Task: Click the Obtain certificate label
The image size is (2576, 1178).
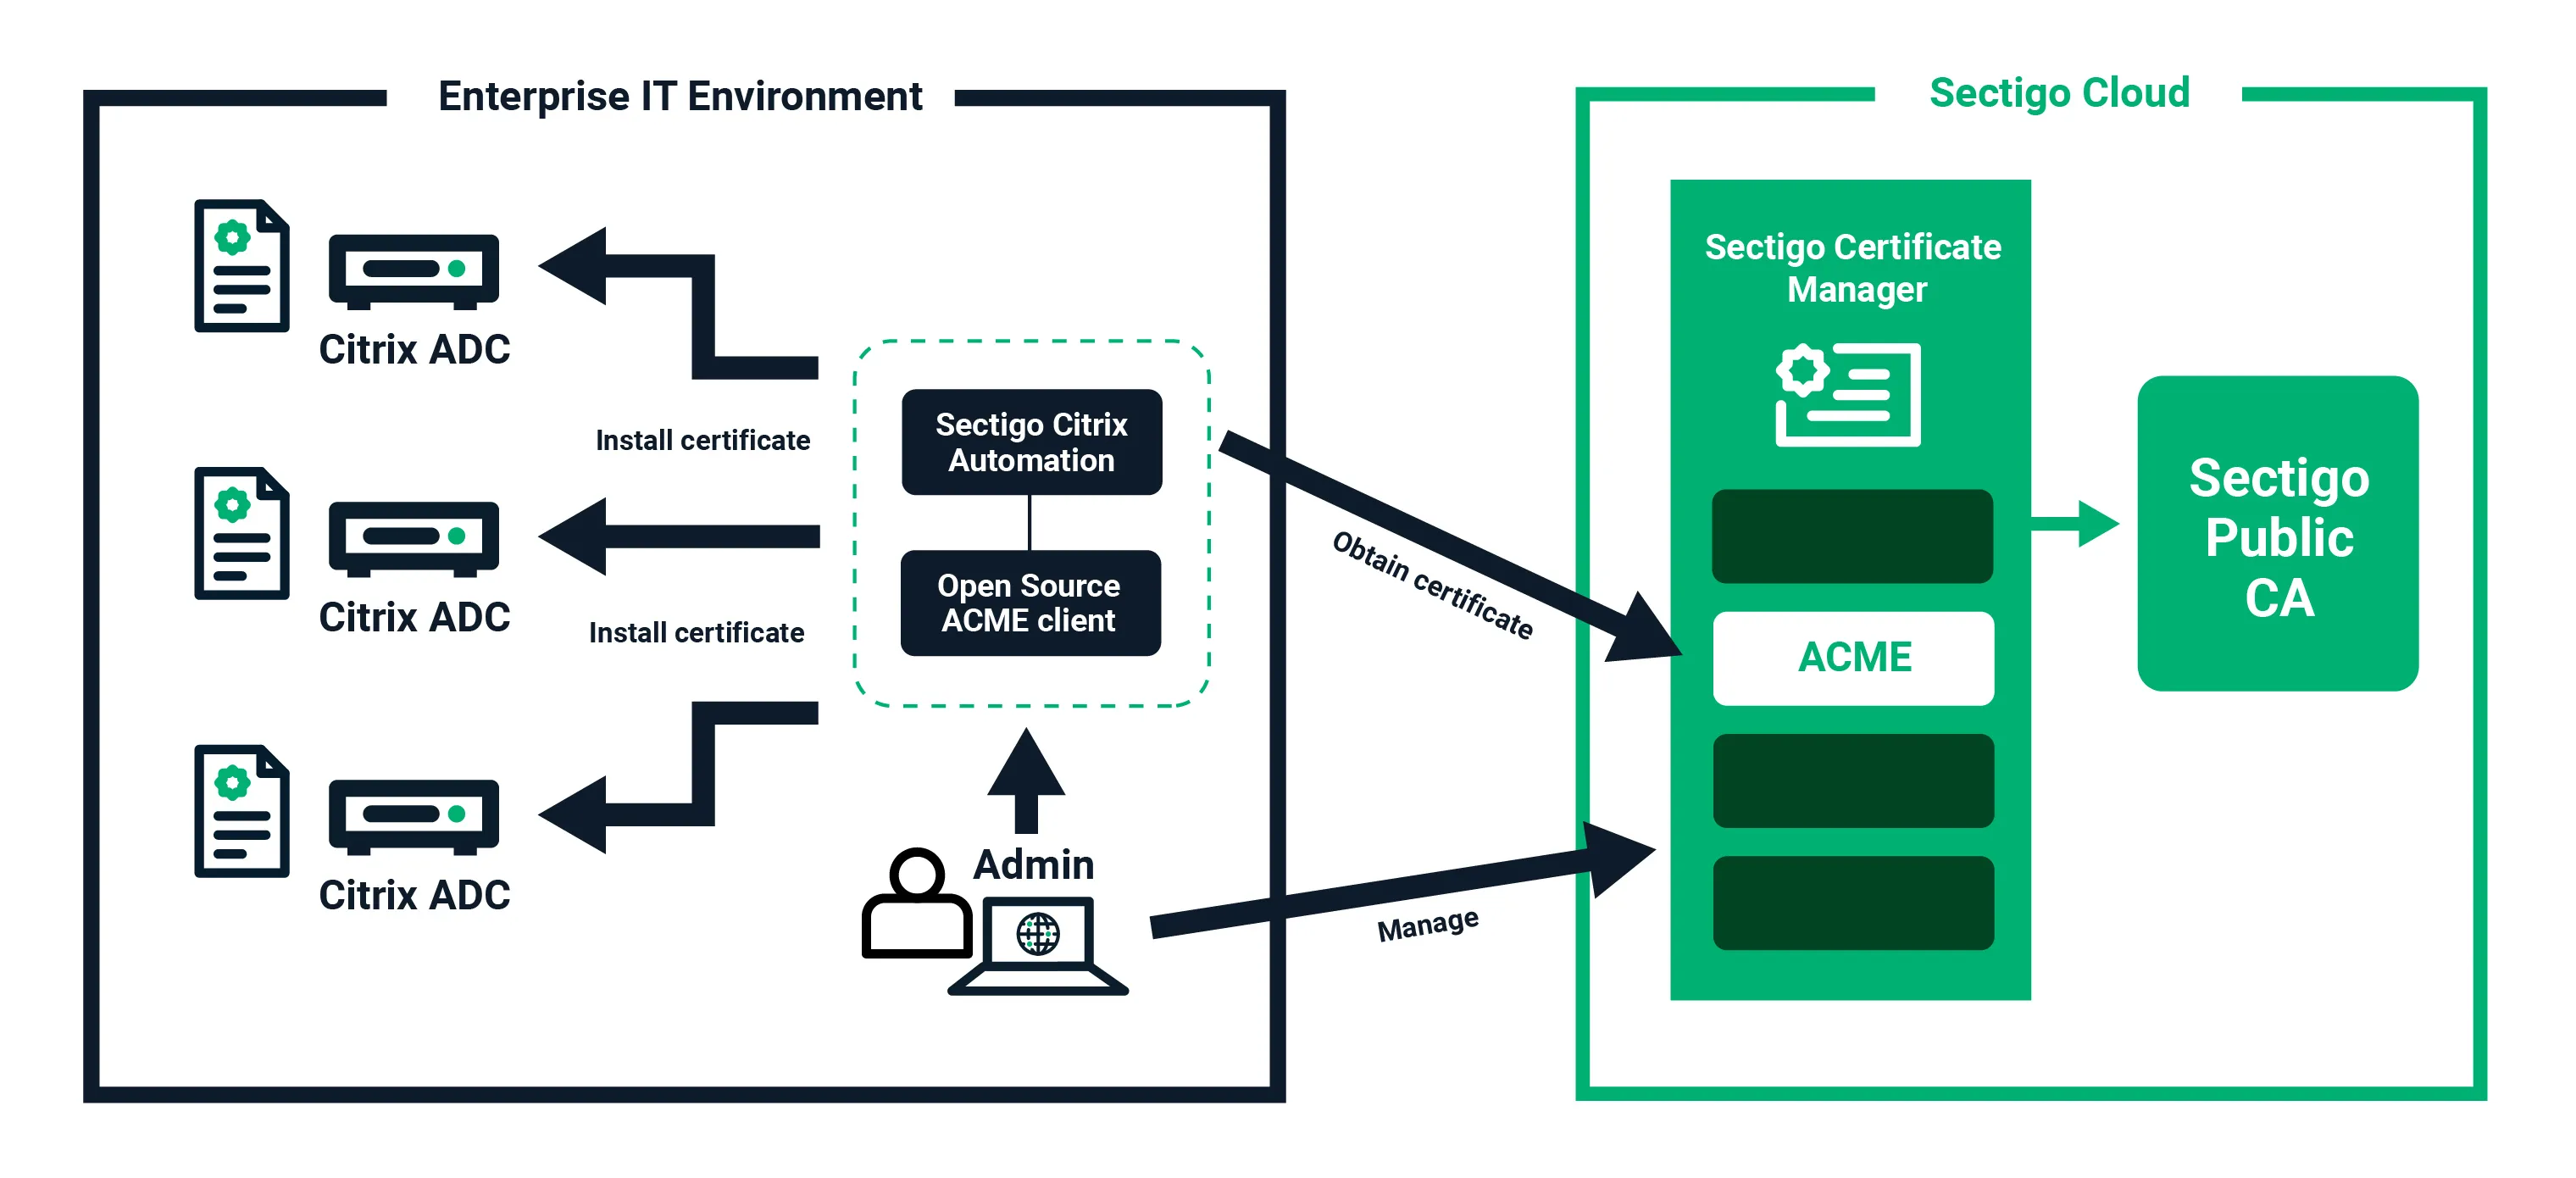Action: tap(1433, 586)
